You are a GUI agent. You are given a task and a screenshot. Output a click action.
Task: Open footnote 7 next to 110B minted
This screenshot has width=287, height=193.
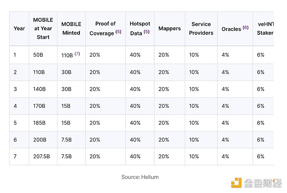(x=77, y=54)
